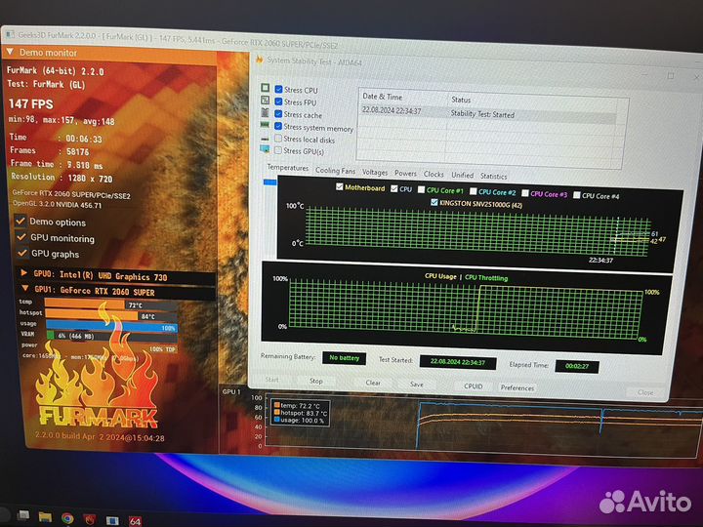This screenshot has height=527, width=703.
Task: Click the Clear button
Action: (373, 383)
